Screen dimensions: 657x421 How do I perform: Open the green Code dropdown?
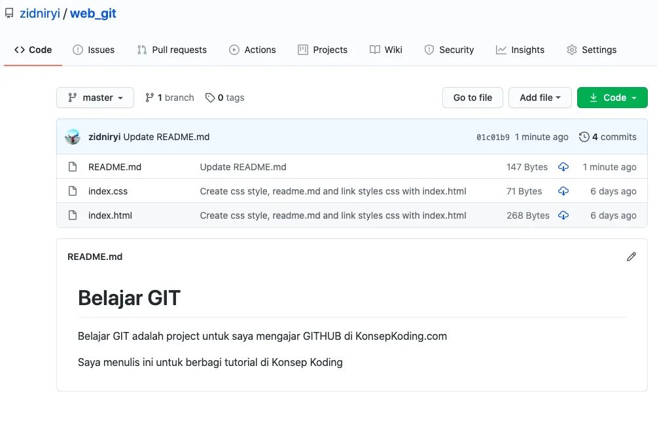[x=612, y=97]
